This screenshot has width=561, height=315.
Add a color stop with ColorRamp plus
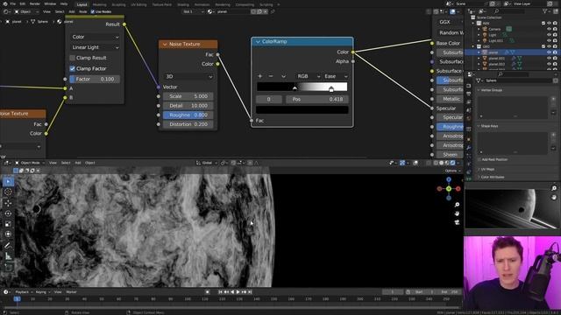point(260,76)
